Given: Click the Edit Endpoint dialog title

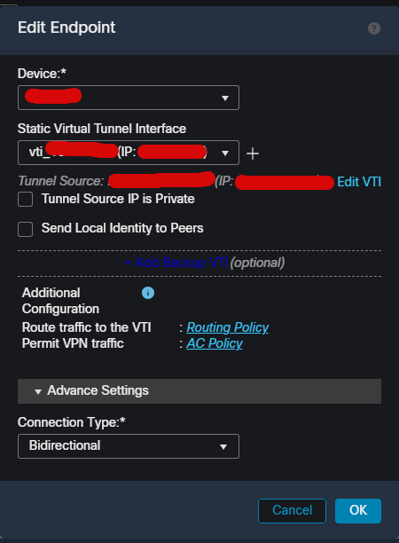Looking at the screenshot, I should coord(66,28).
